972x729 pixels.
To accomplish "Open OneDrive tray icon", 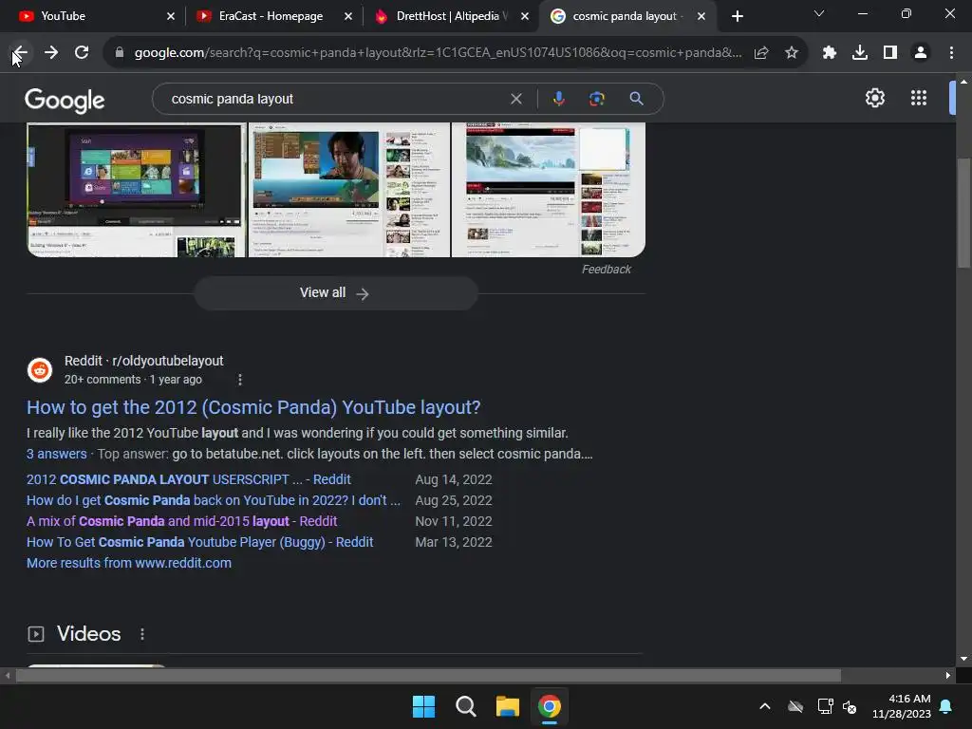I will [x=795, y=706].
